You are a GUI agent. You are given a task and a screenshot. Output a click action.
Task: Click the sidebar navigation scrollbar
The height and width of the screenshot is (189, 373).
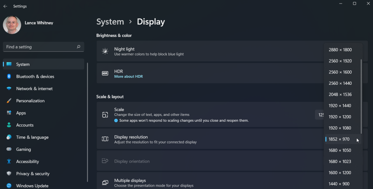coord(87,122)
